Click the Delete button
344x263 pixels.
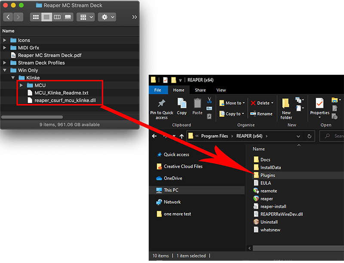(262, 103)
